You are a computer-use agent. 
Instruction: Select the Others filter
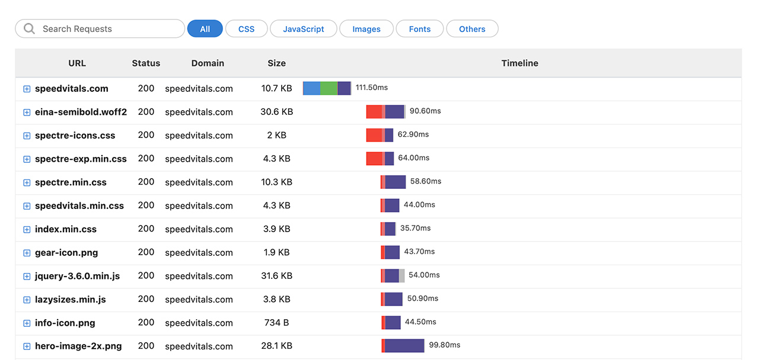(472, 29)
